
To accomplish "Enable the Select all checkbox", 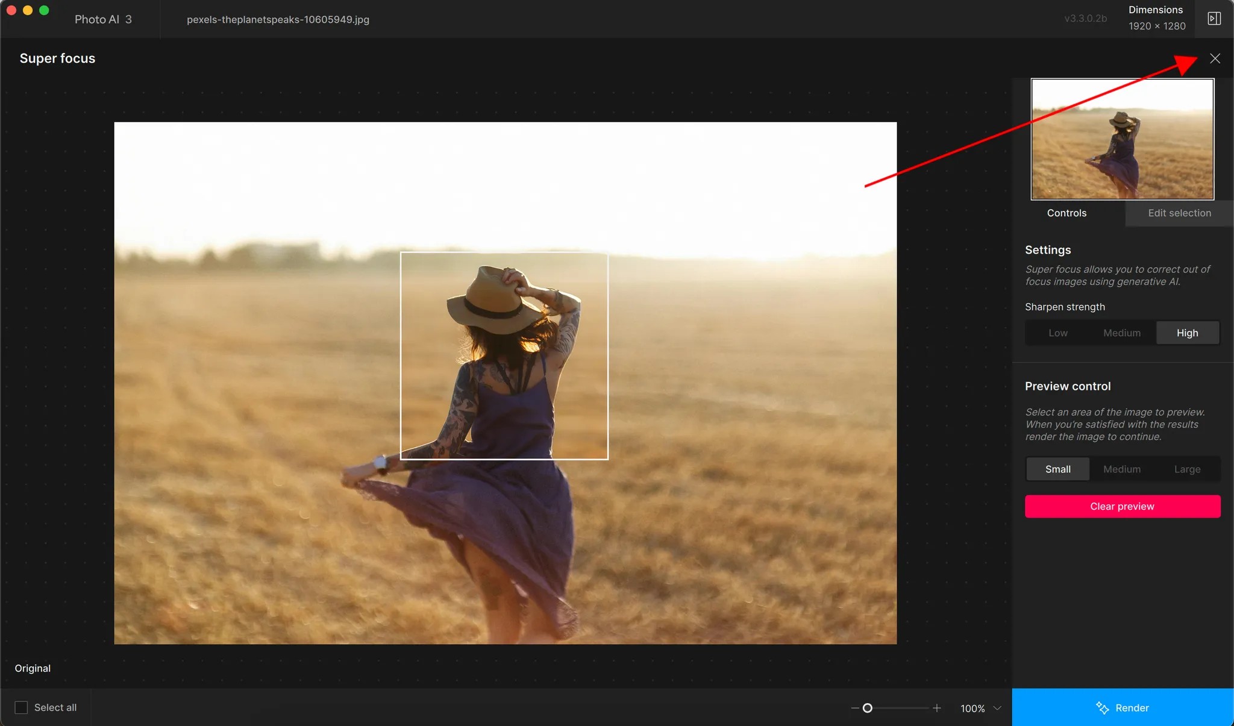I will (x=21, y=707).
